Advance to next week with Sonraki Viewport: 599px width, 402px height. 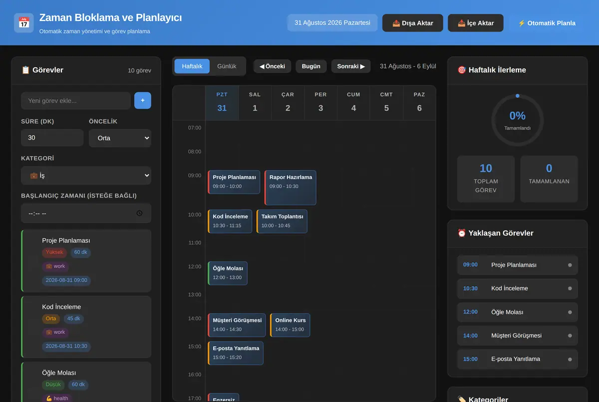[x=351, y=66]
